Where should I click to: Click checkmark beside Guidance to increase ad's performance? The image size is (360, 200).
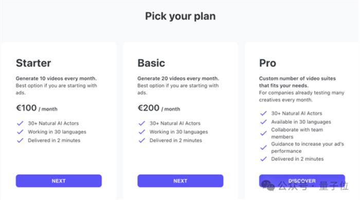pos(263,148)
